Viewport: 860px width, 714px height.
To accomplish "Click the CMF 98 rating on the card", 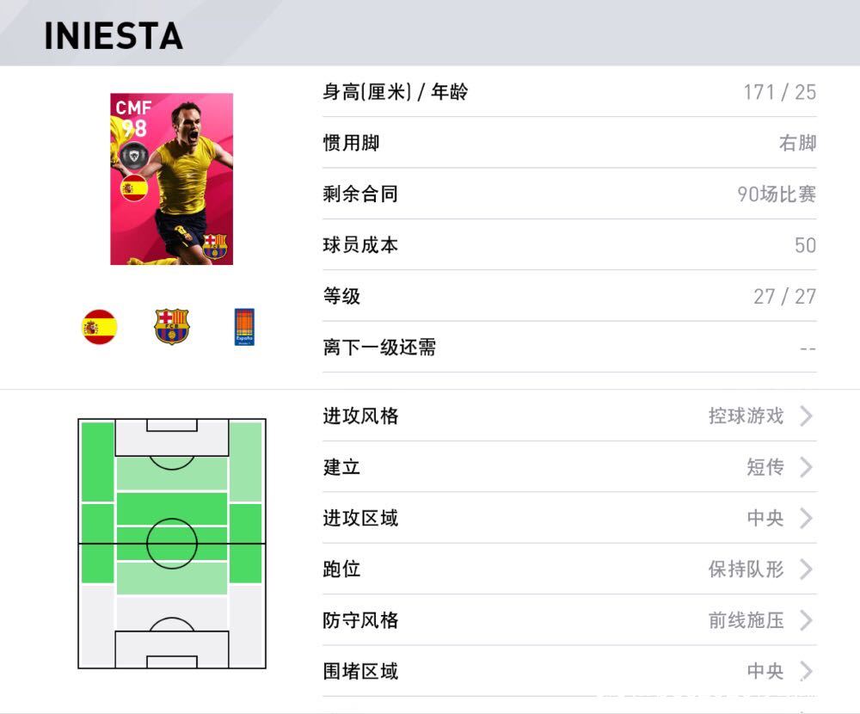I will tap(132, 118).
